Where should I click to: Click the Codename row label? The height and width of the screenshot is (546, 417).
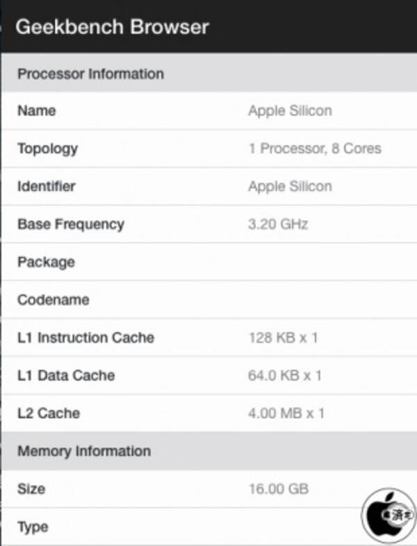point(53,300)
